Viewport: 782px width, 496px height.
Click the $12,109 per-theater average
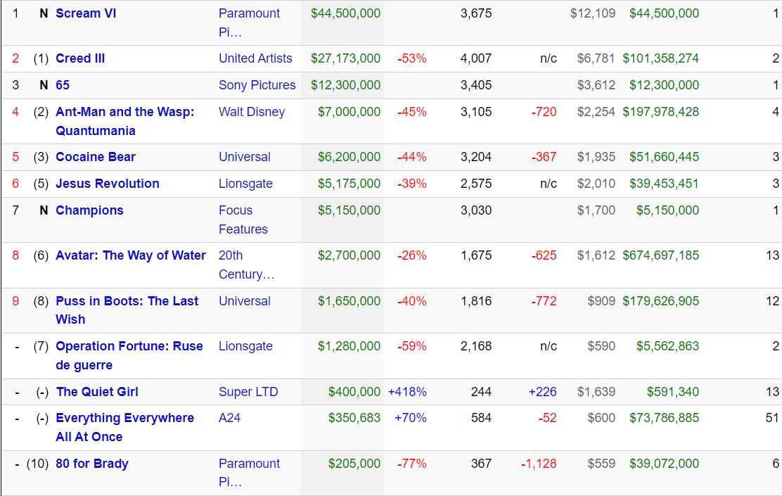click(593, 13)
